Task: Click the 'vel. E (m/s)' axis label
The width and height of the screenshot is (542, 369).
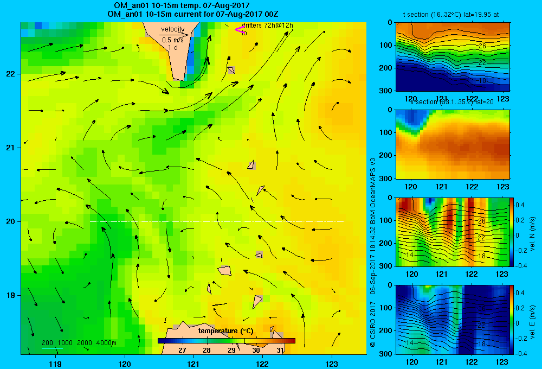Action: click(x=532, y=322)
